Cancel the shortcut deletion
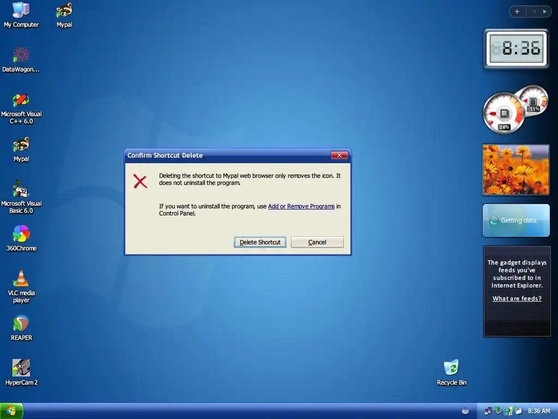 coord(317,242)
